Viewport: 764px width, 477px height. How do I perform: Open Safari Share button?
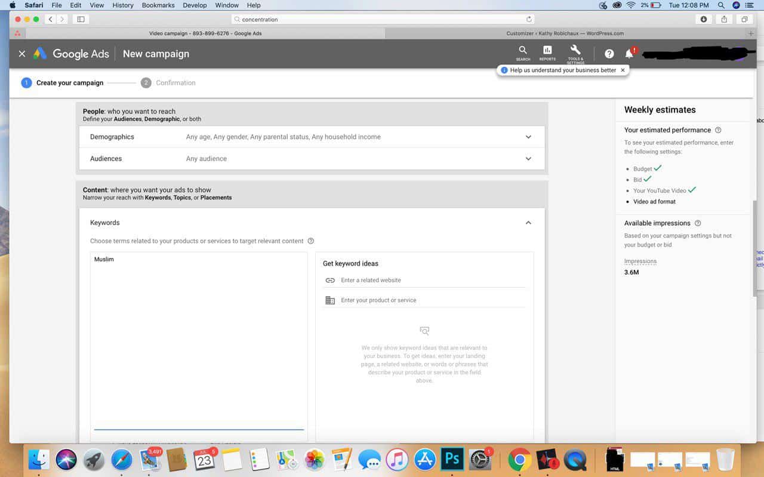point(724,19)
